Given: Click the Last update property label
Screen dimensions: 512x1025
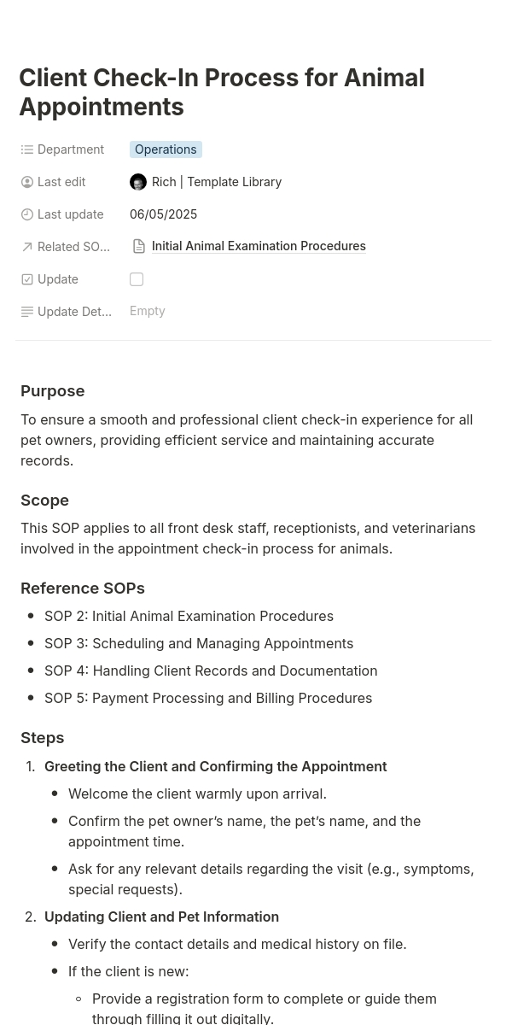Looking at the screenshot, I should point(70,214).
